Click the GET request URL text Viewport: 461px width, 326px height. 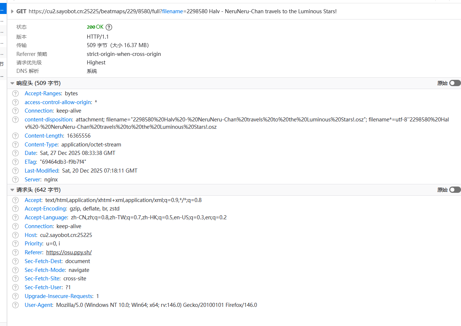(182, 11)
